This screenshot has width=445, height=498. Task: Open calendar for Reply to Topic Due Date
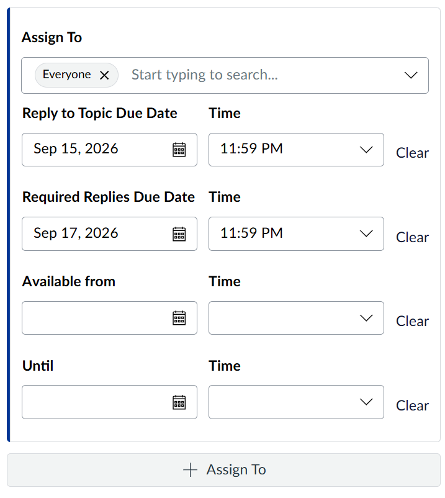coord(179,150)
